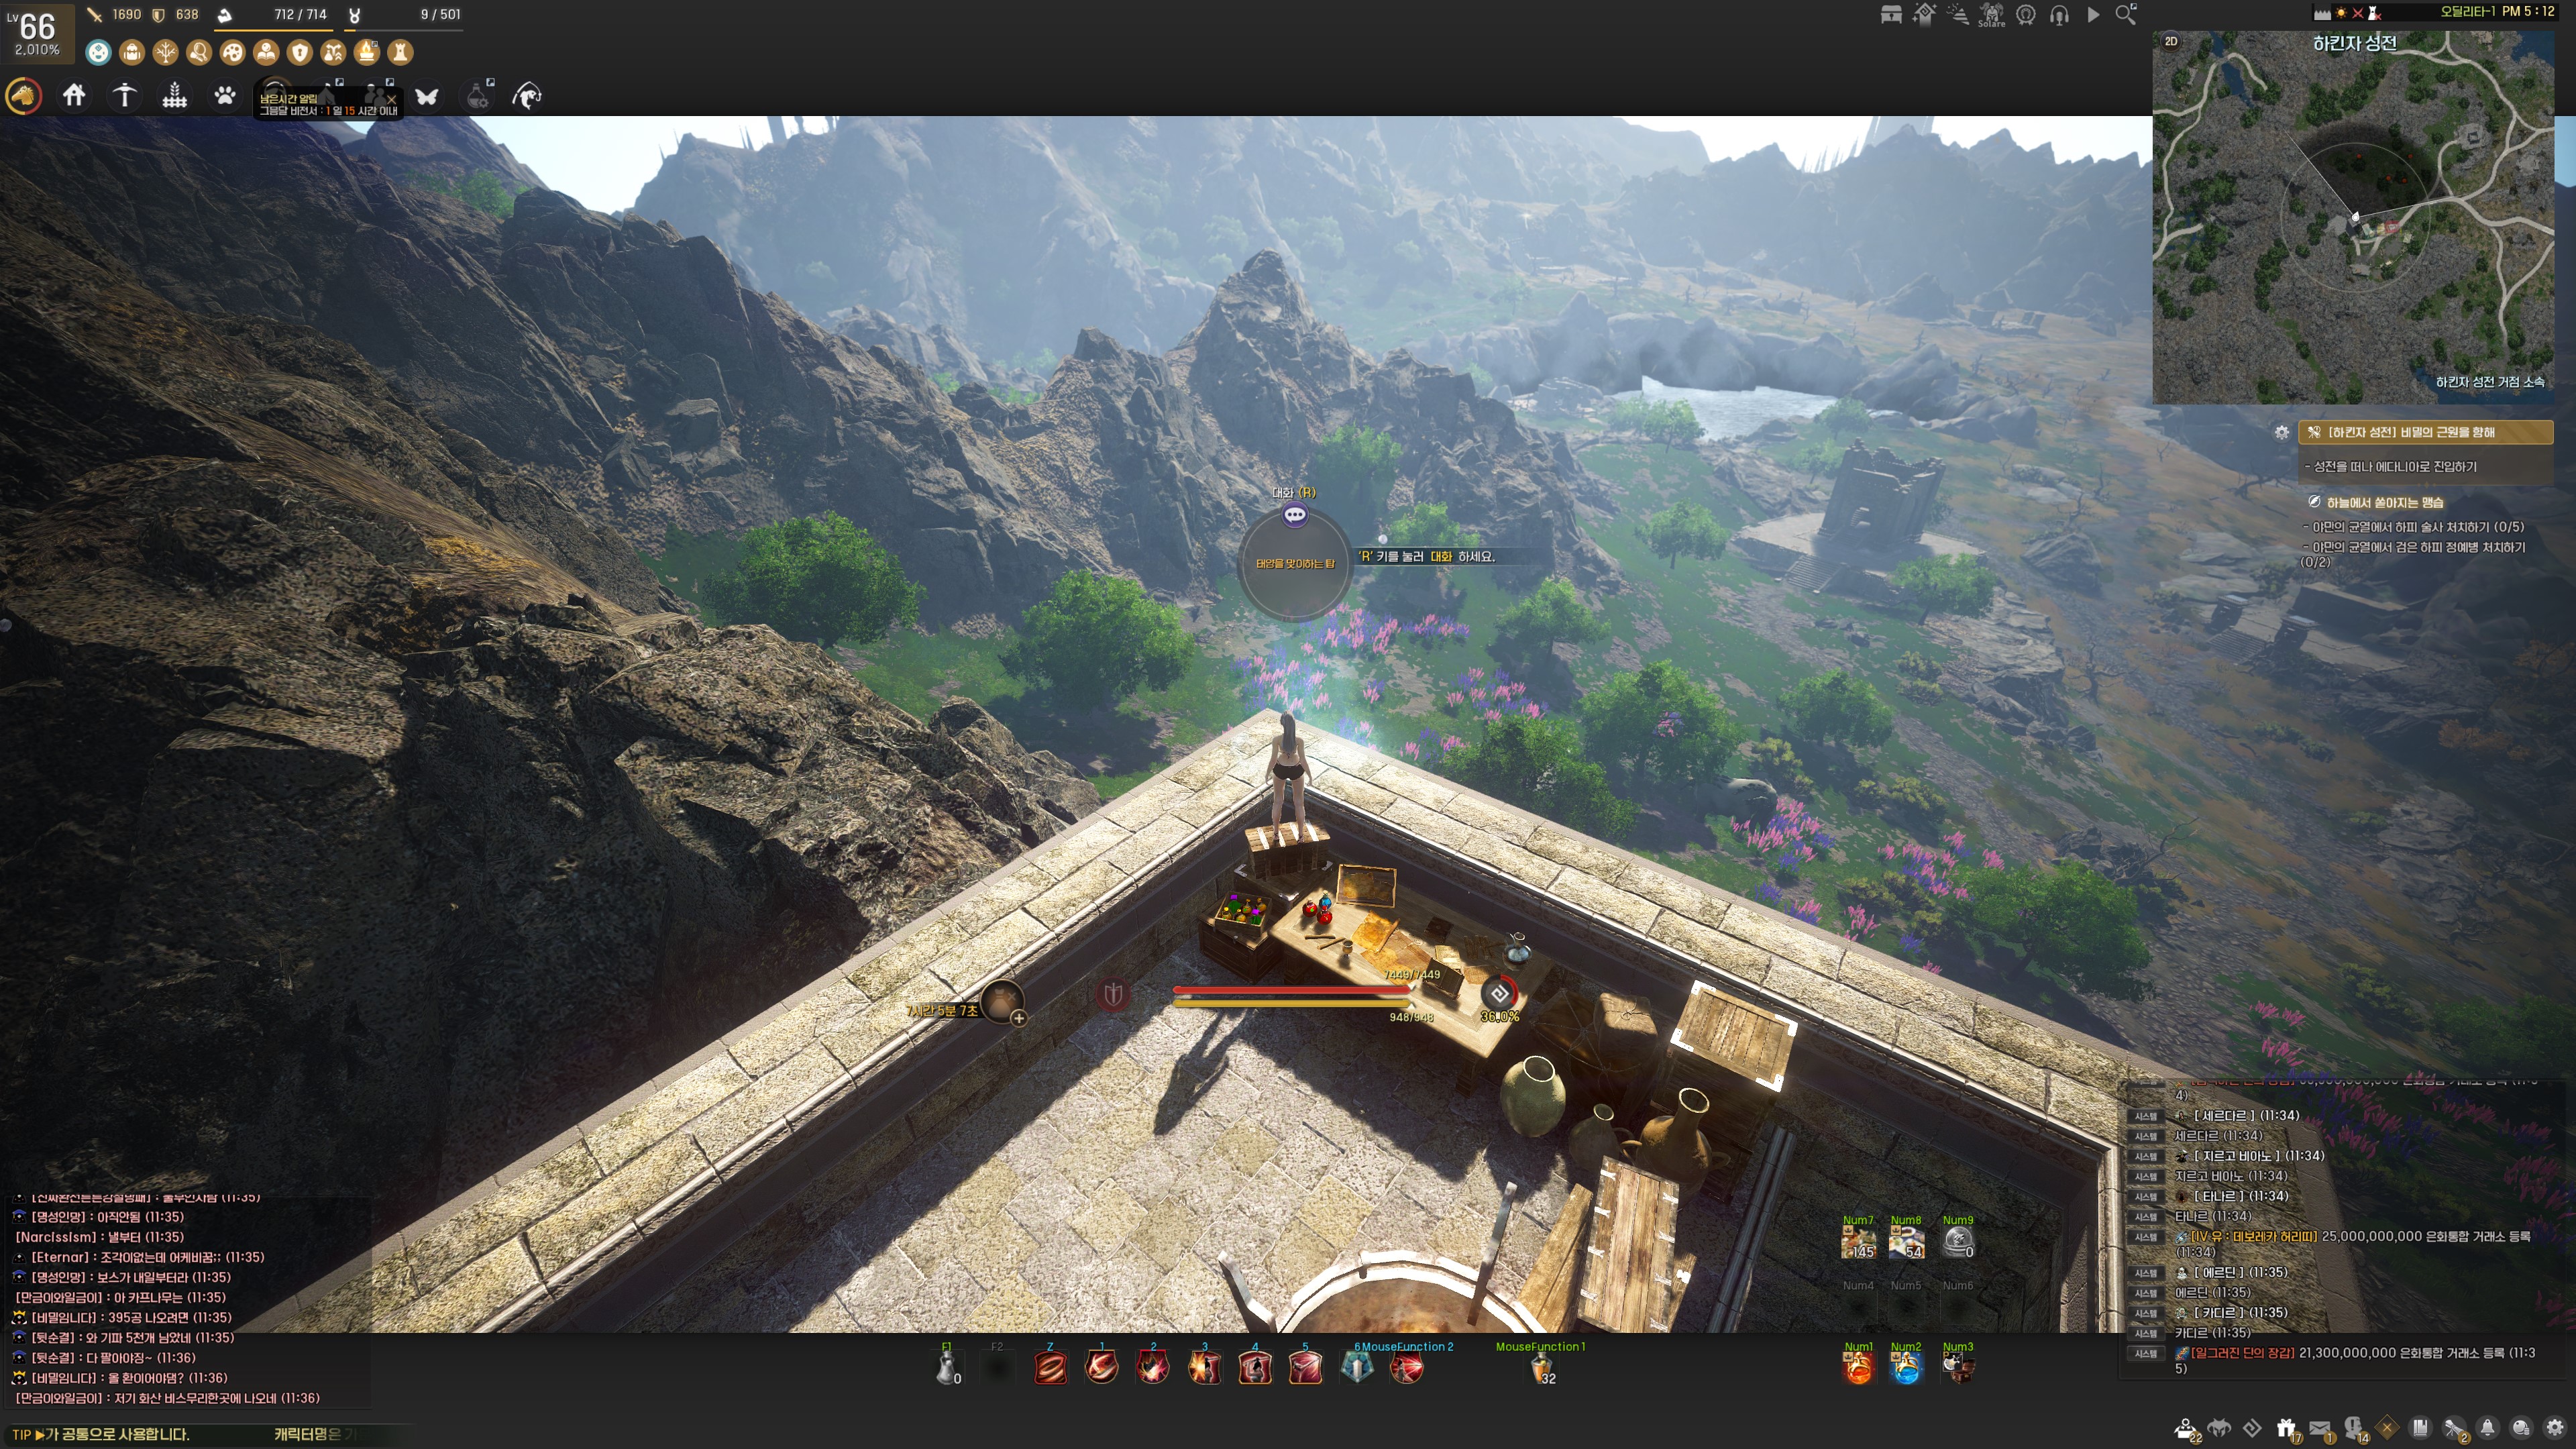2576x1449 pixels.
Task: Open the fishing icon in top bar
Action: [x=527, y=96]
